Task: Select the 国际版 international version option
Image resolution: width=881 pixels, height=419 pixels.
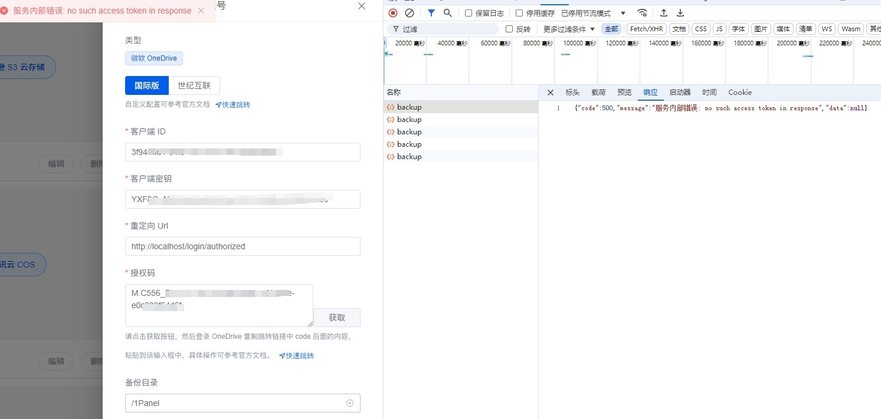Action: click(147, 85)
